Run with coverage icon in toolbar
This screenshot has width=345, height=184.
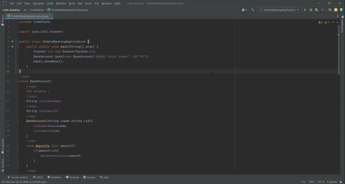pyautogui.click(x=316, y=10)
